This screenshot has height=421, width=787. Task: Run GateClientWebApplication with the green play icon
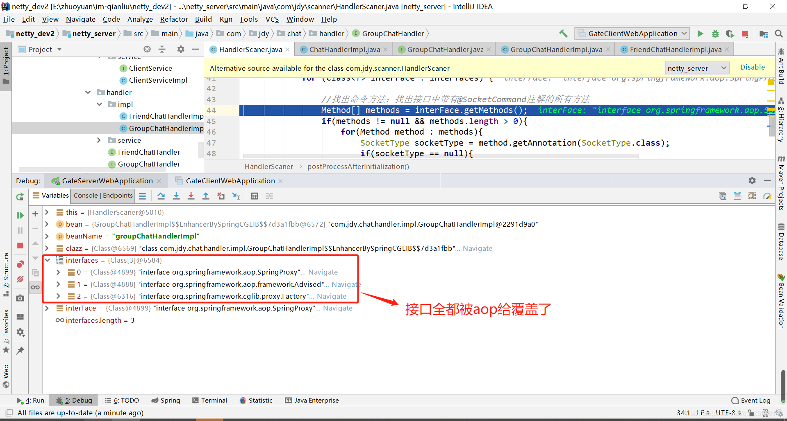(x=701, y=34)
